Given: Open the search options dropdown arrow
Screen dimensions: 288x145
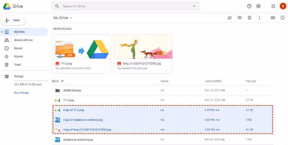Looking at the screenshot, I should pyautogui.click(x=194, y=6).
